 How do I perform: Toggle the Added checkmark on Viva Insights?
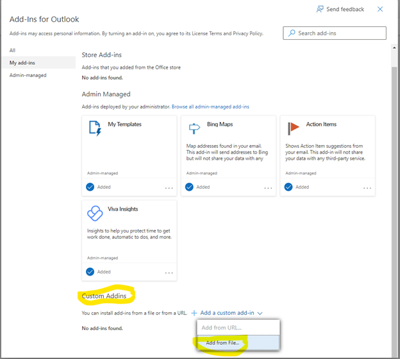click(90, 272)
